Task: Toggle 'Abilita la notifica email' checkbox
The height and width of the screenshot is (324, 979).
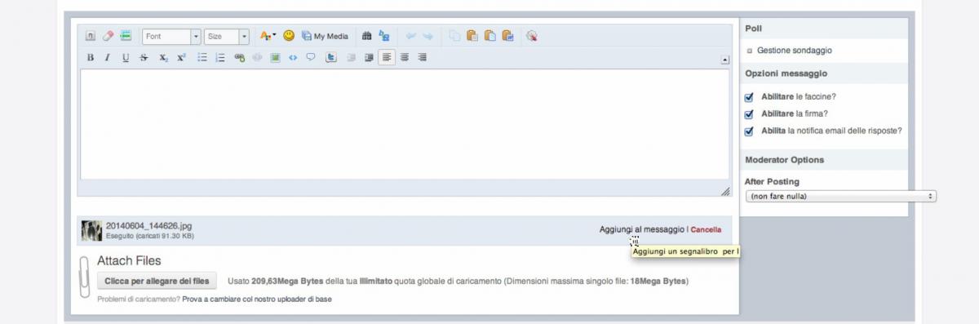Action: (749, 131)
